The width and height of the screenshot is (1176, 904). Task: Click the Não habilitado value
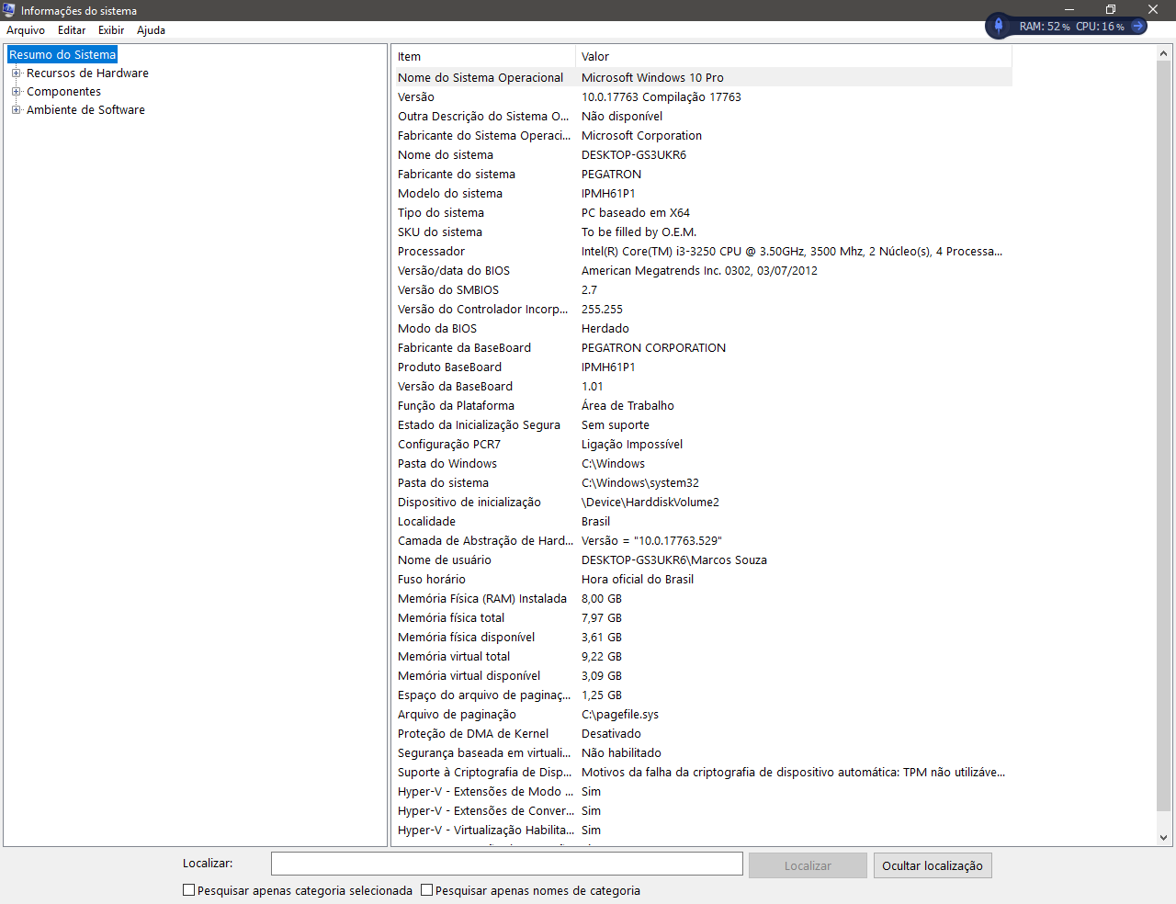(621, 752)
